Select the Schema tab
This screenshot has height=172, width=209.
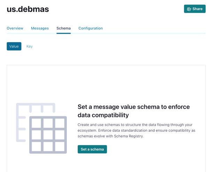(x=64, y=28)
